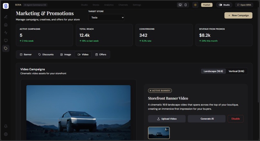This screenshot has height=141, width=260.
Task: Open Analytics in top navigation
Action: point(109,5)
